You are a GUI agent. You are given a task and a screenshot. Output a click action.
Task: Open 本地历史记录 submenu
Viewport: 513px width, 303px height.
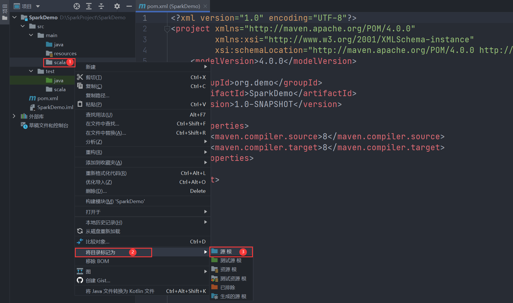(143, 222)
